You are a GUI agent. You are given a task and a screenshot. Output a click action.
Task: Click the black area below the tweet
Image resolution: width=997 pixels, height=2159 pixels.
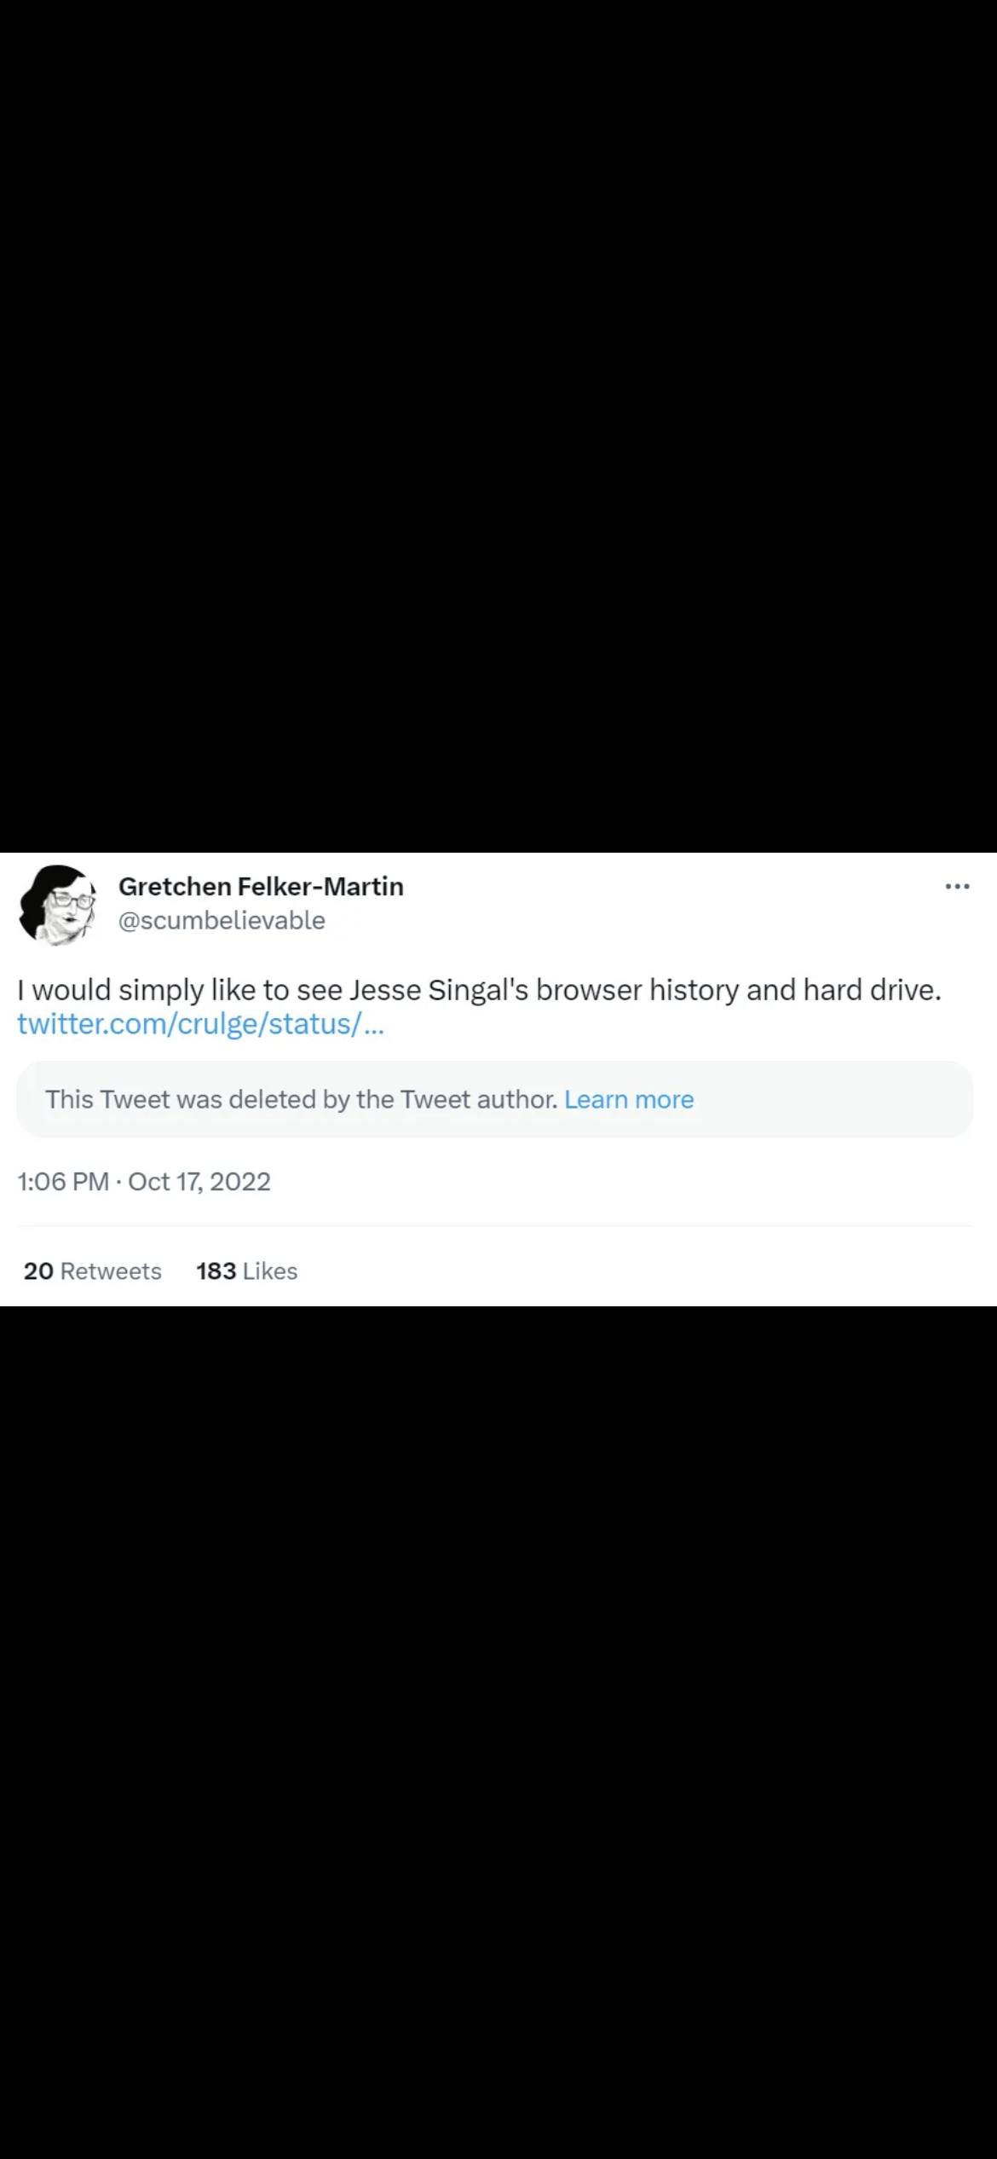tap(498, 1731)
